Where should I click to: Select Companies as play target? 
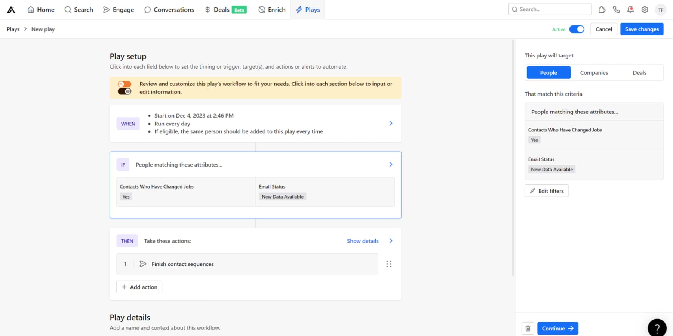click(594, 72)
